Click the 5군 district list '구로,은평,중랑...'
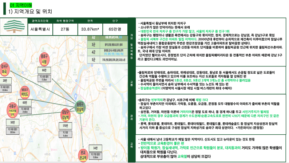The height and width of the screenshot is (163, 289). tap(114, 60)
